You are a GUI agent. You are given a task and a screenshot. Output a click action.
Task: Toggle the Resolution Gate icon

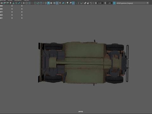29,3
